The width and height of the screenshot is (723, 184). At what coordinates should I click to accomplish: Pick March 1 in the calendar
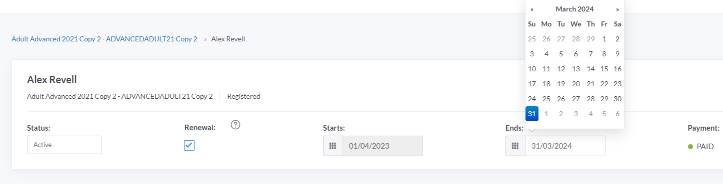(604, 39)
